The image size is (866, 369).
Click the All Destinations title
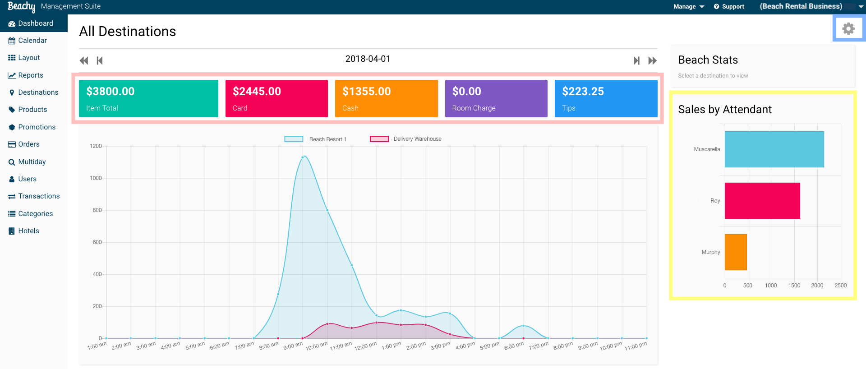coord(128,32)
